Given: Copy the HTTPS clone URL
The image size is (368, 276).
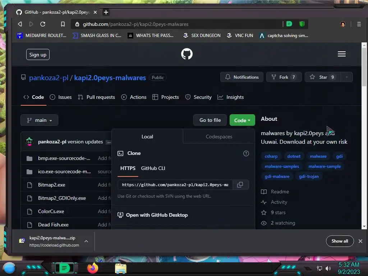Looking at the screenshot, I should point(240,185).
